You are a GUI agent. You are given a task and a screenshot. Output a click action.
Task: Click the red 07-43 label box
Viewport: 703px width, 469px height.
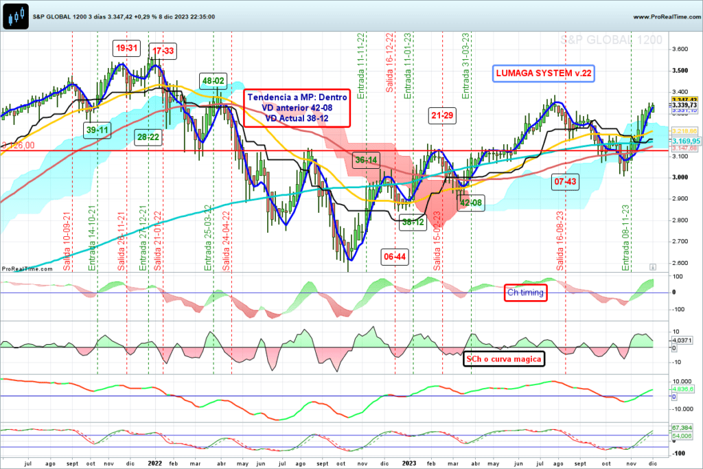tap(566, 181)
